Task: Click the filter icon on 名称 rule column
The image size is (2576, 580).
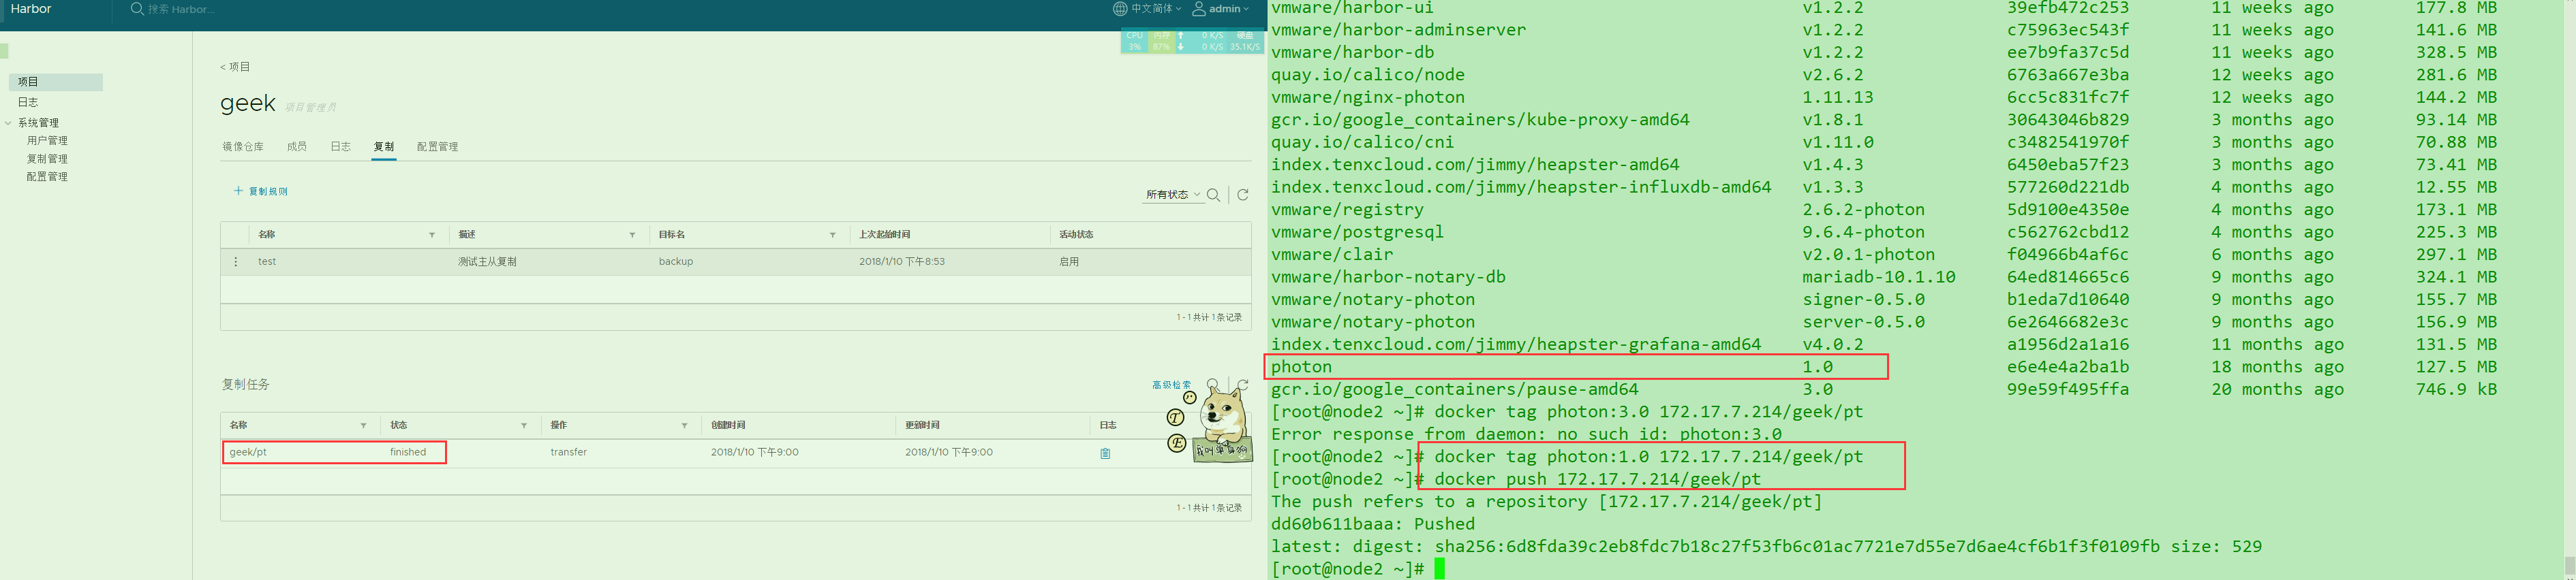Action: pyautogui.click(x=432, y=235)
